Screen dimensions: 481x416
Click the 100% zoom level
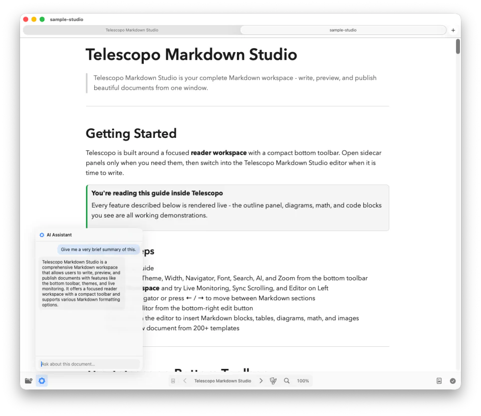coord(303,381)
